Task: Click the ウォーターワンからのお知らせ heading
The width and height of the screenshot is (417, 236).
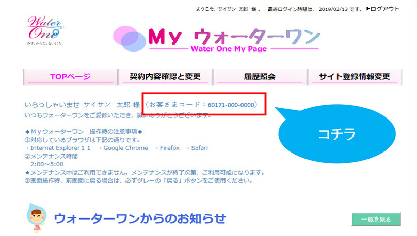Action: coord(140,218)
